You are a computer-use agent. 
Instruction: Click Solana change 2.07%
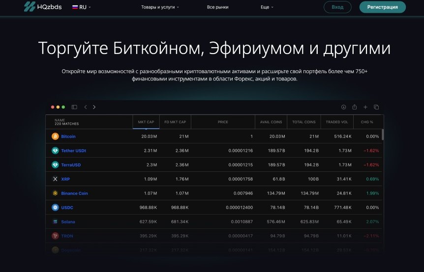click(372, 222)
